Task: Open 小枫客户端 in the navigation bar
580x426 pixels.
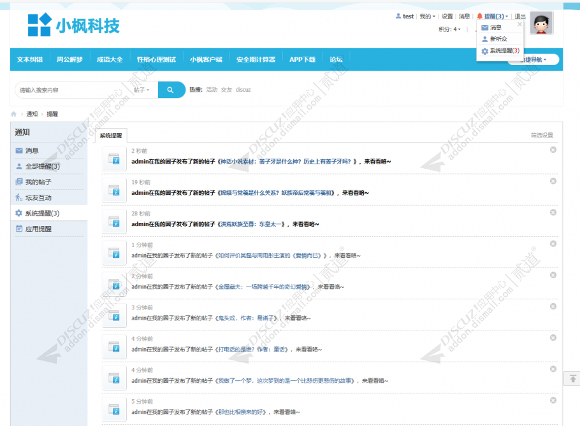Action: [207, 59]
